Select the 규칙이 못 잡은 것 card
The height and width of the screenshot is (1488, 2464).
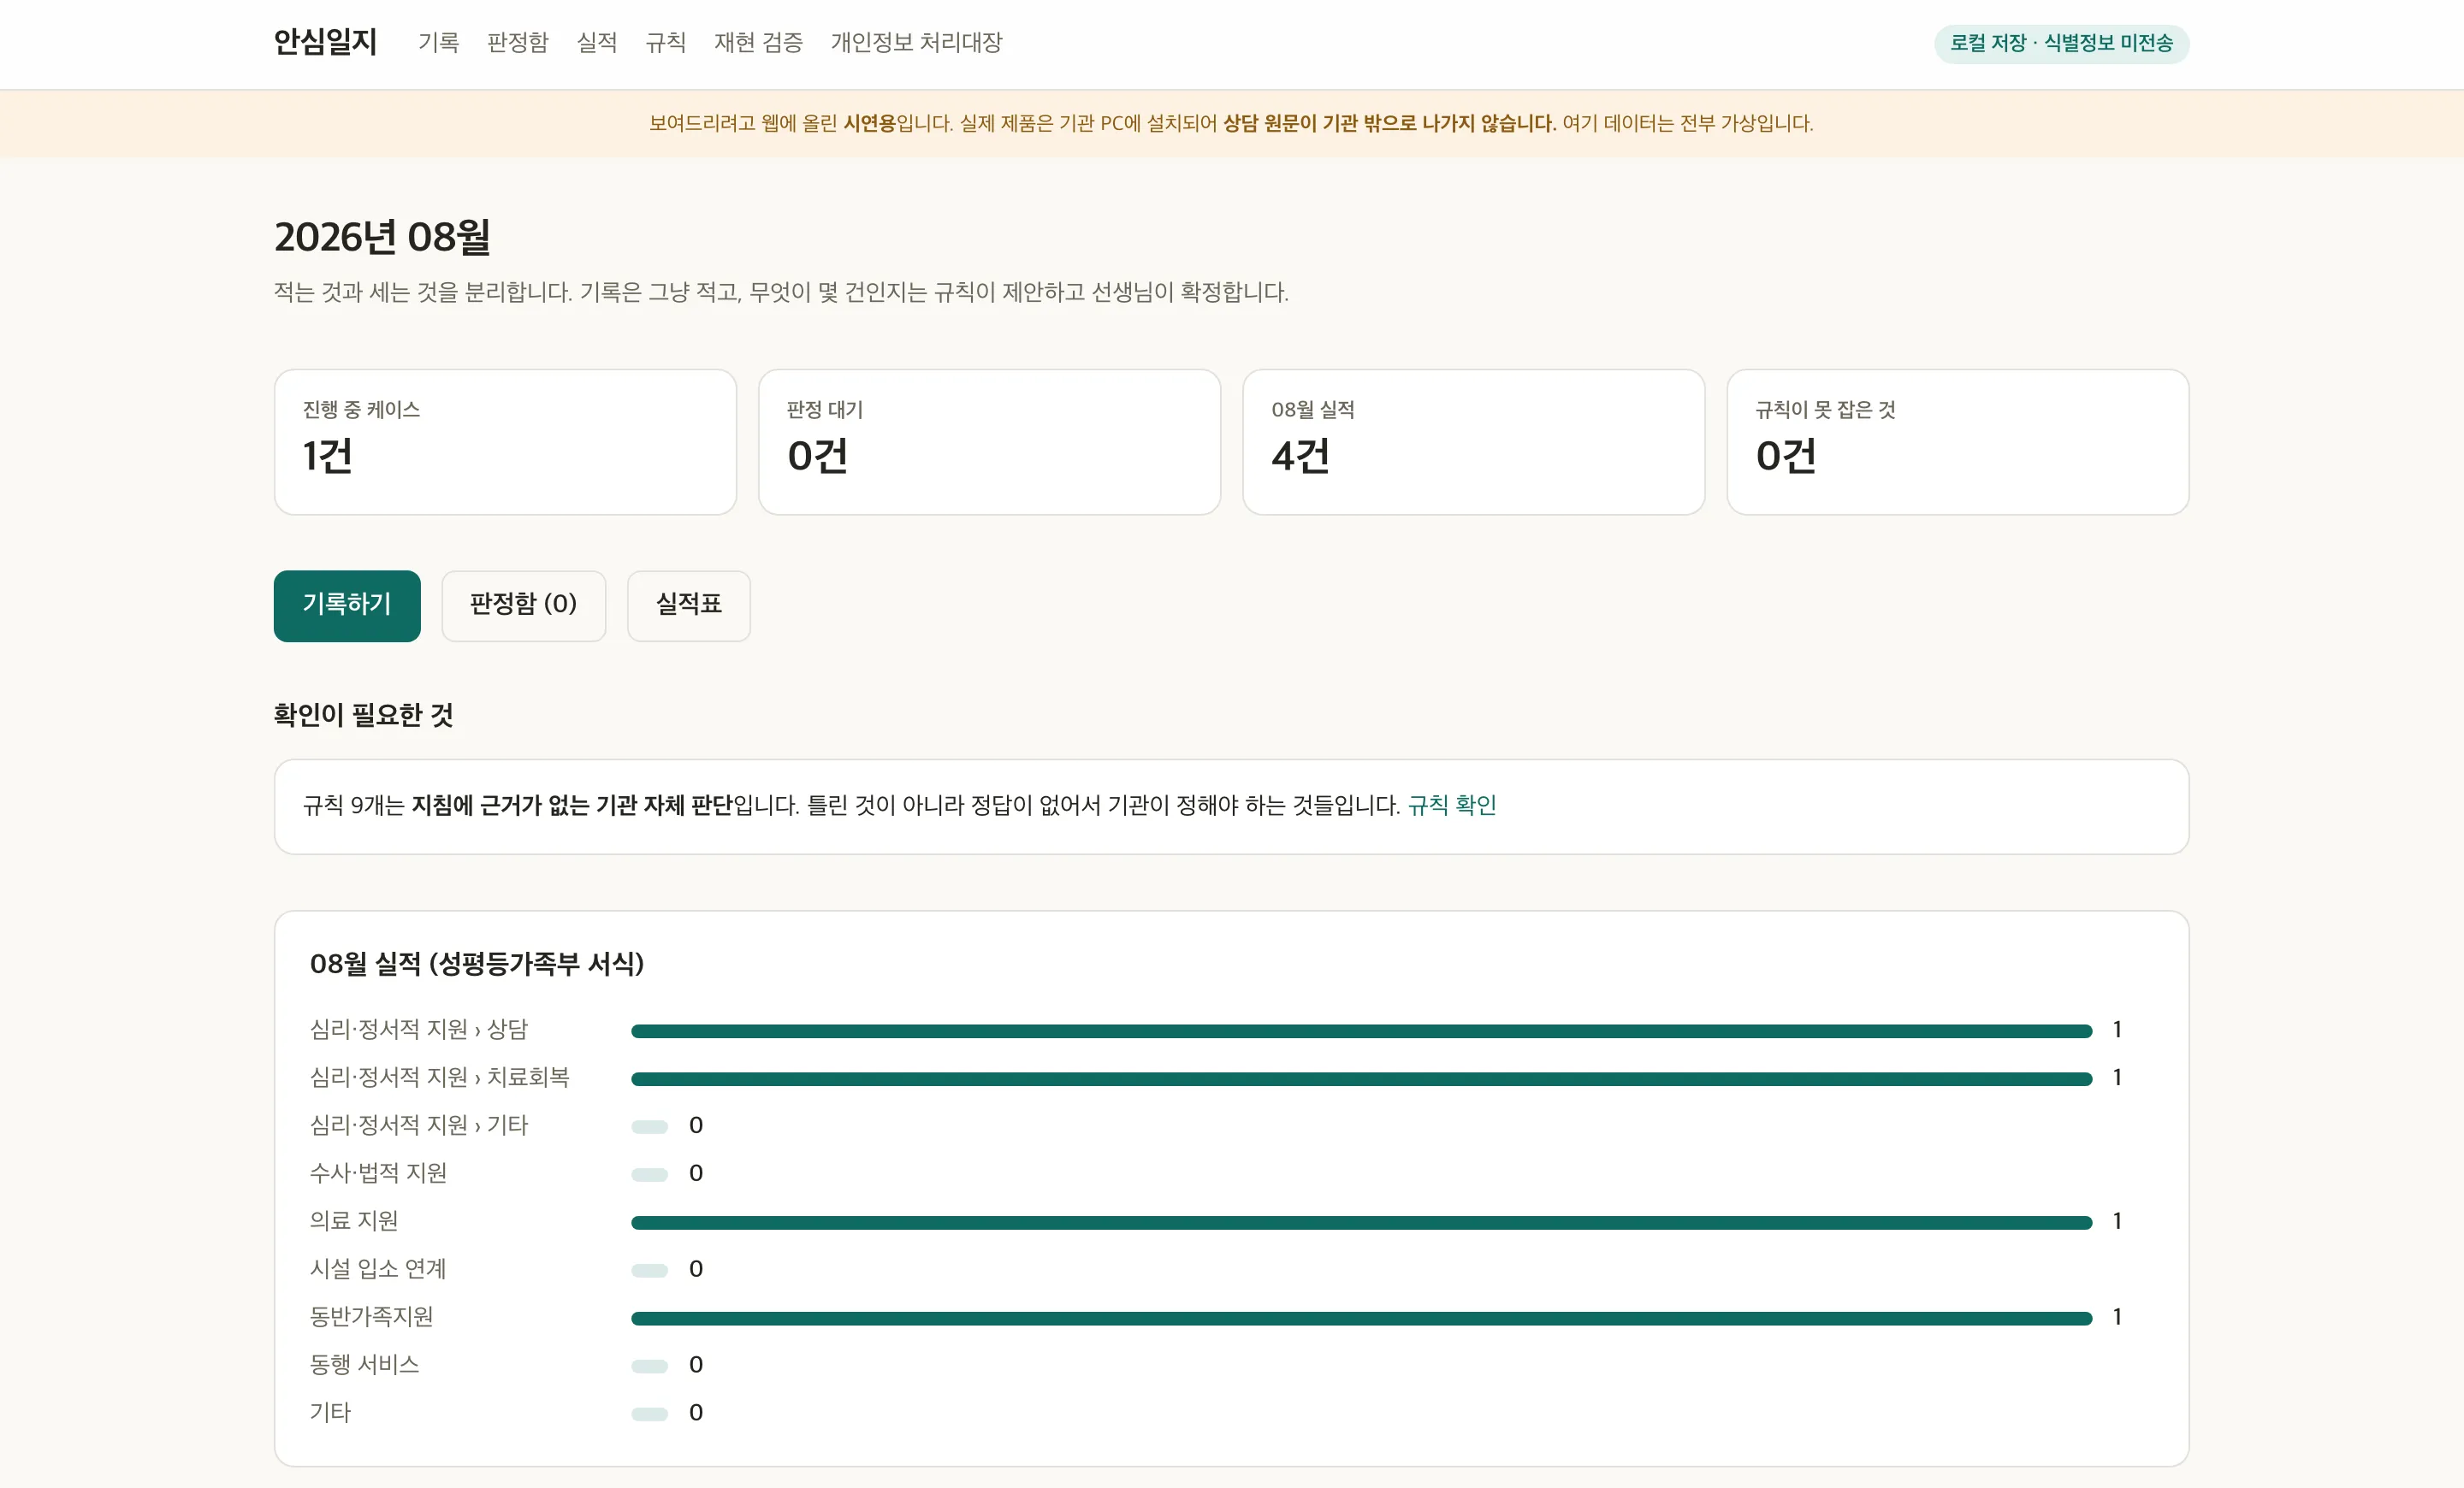tap(1957, 442)
